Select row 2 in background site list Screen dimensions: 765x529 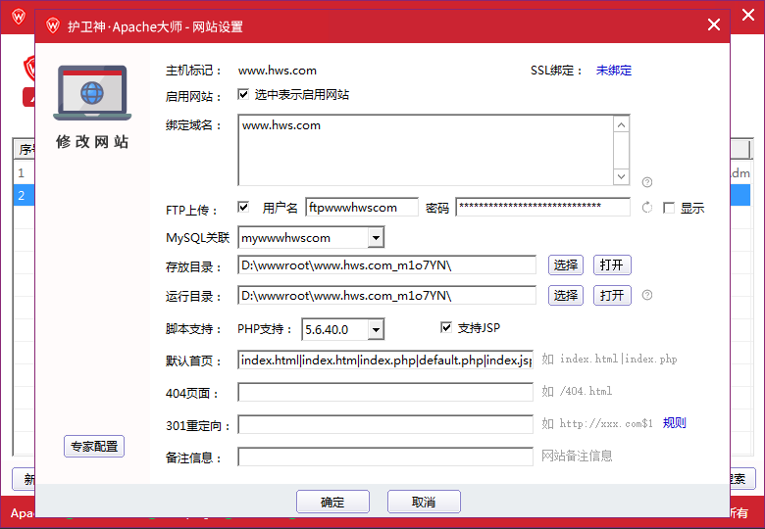tap(24, 195)
